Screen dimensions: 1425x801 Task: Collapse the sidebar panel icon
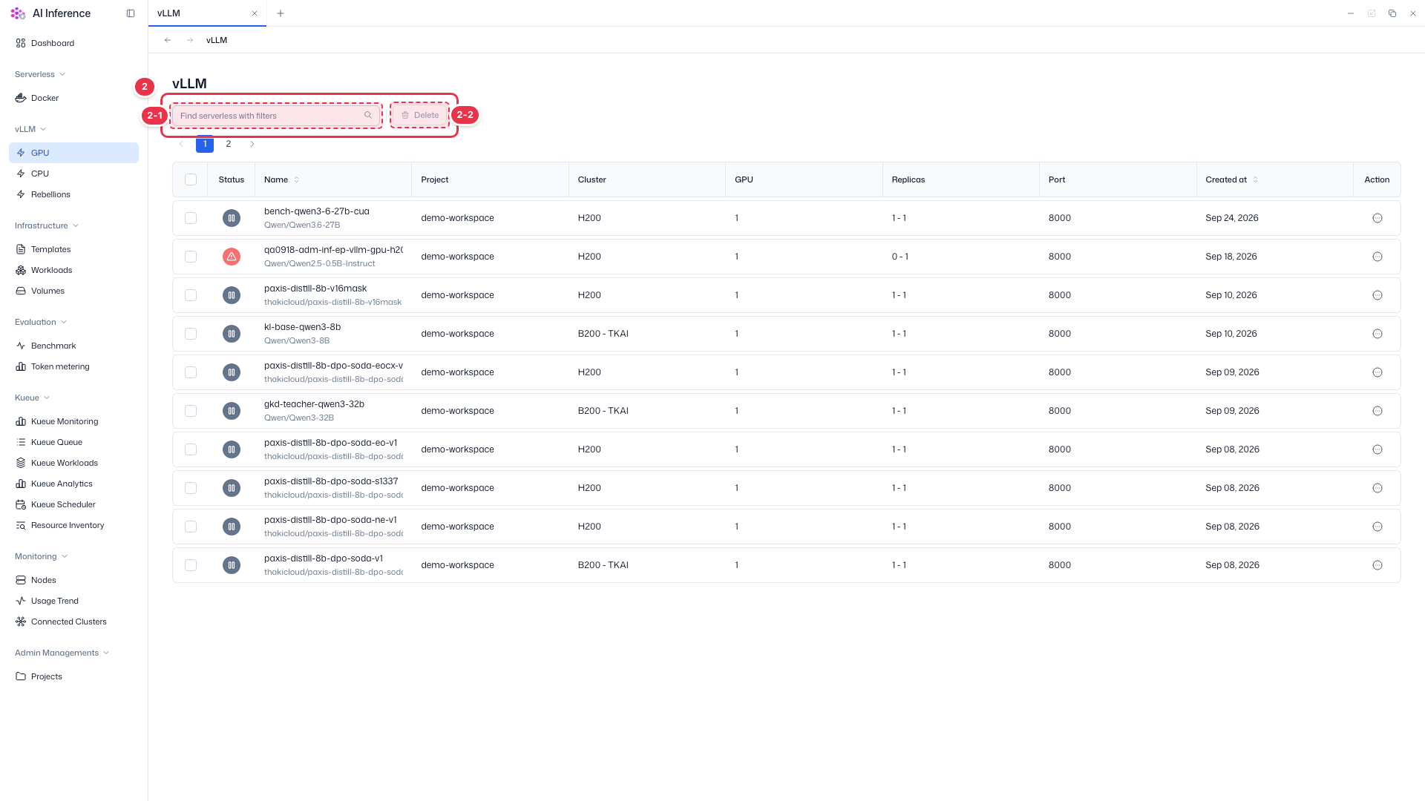131,13
